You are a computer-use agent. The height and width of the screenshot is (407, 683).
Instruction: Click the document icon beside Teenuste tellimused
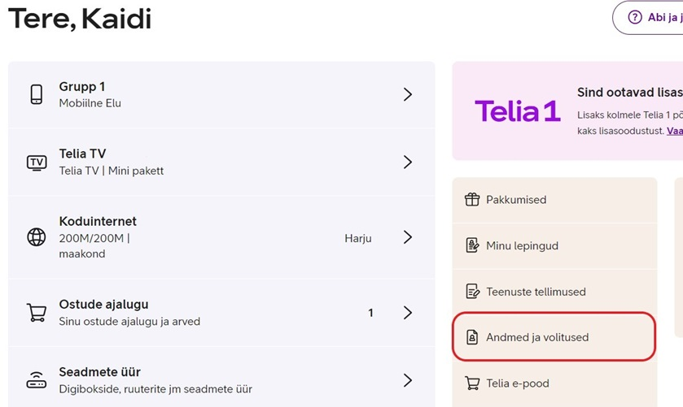473,292
